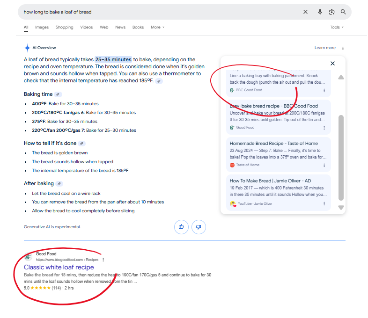368x318 pixels.
Task: Open the Tools dropdown
Action: point(337,27)
